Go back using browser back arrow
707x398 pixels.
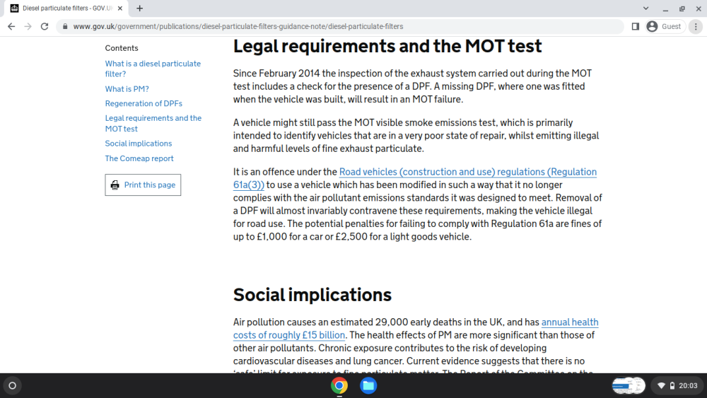pyautogui.click(x=11, y=27)
